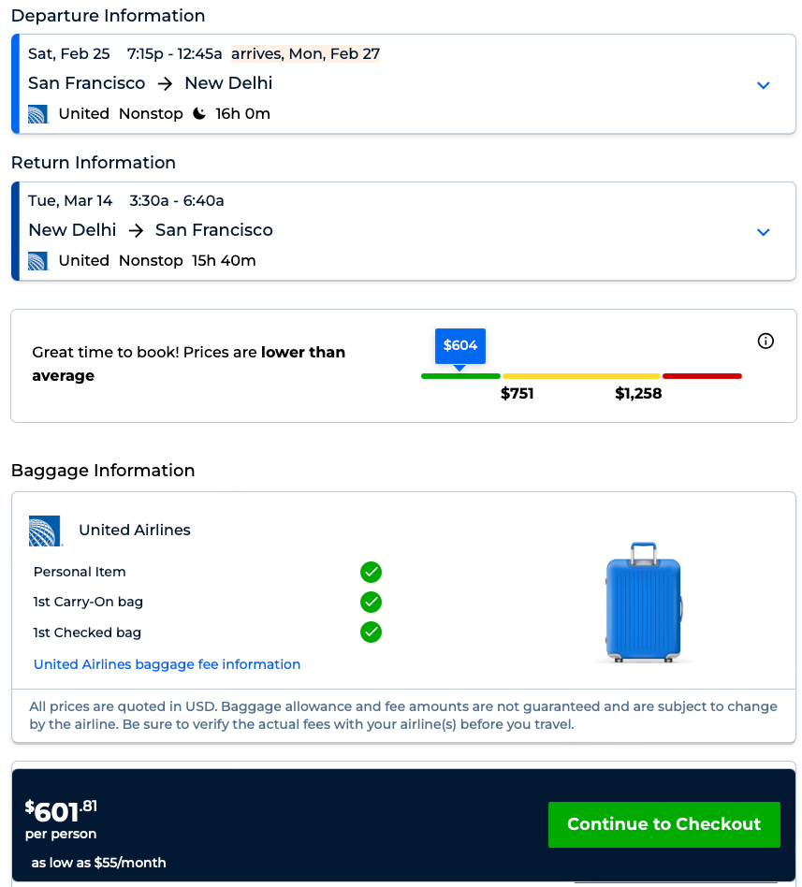The image size is (802, 887).
Task: Click the as low as $55/month text
Action: pos(99,863)
